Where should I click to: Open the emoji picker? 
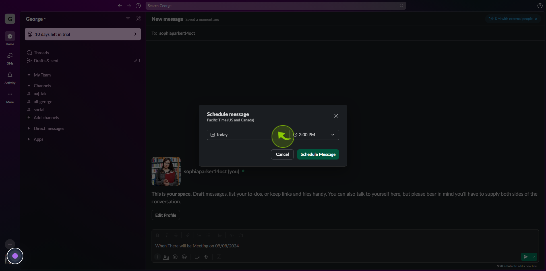click(x=175, y=257)
